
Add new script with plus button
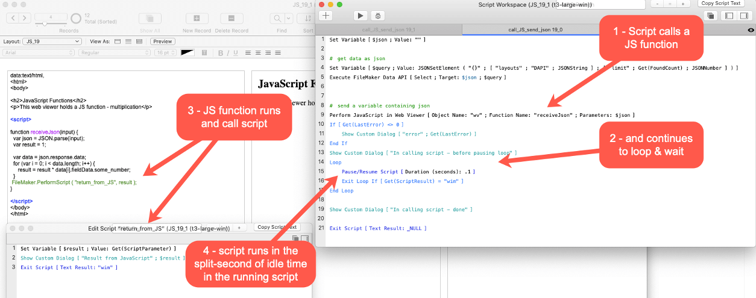326,16
